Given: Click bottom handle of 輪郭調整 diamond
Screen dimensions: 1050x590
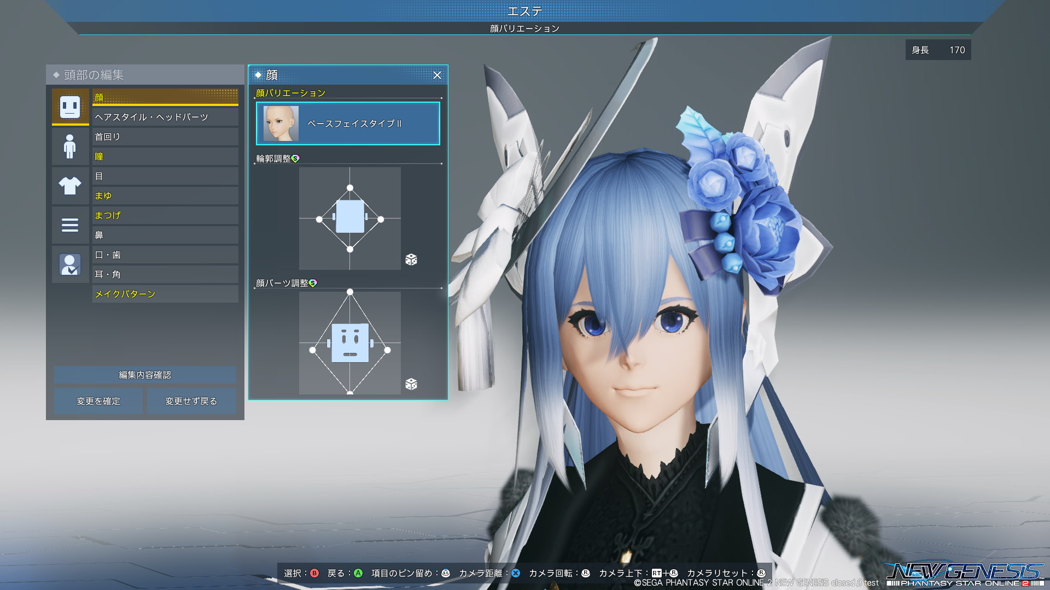Looking at the screenshot, I should [x=350, y=249].
